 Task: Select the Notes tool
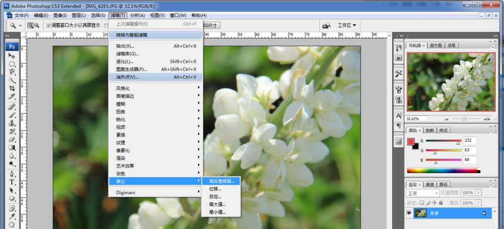(12, 208)
